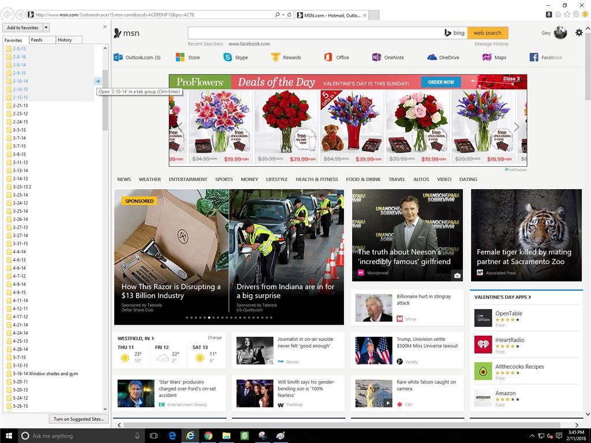Close the ProFlowers ad banner
This screenshot has width=591, height=443.
[x=511, y=78]
